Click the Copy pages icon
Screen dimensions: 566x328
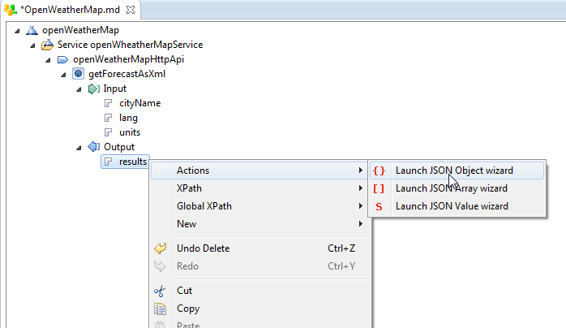click(x=161, y=309)
